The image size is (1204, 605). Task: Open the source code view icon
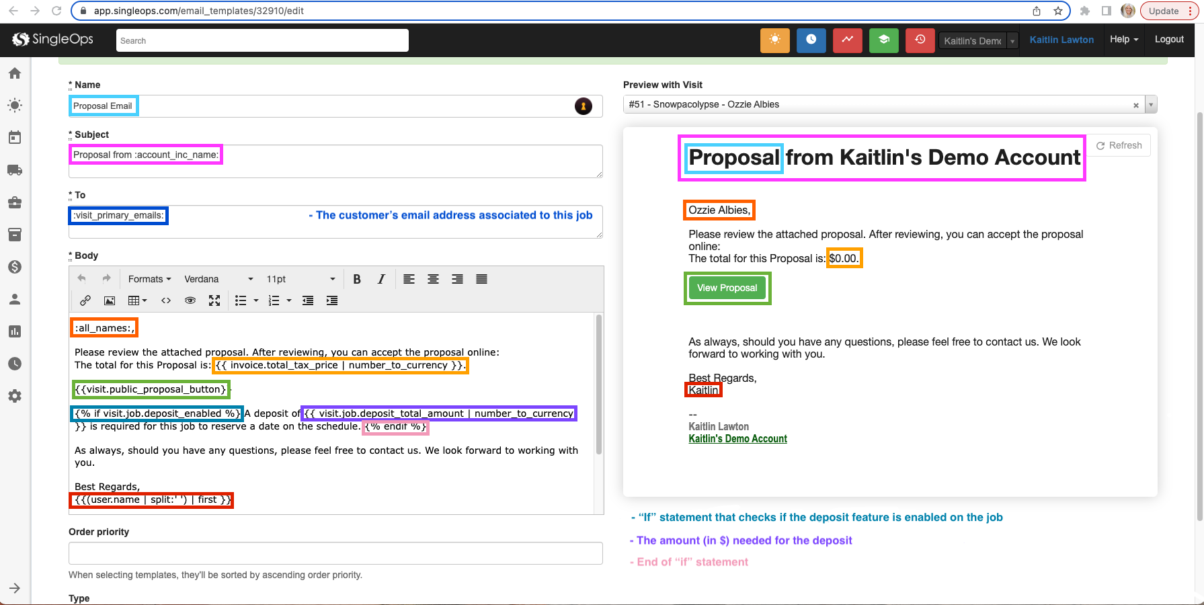166,300
